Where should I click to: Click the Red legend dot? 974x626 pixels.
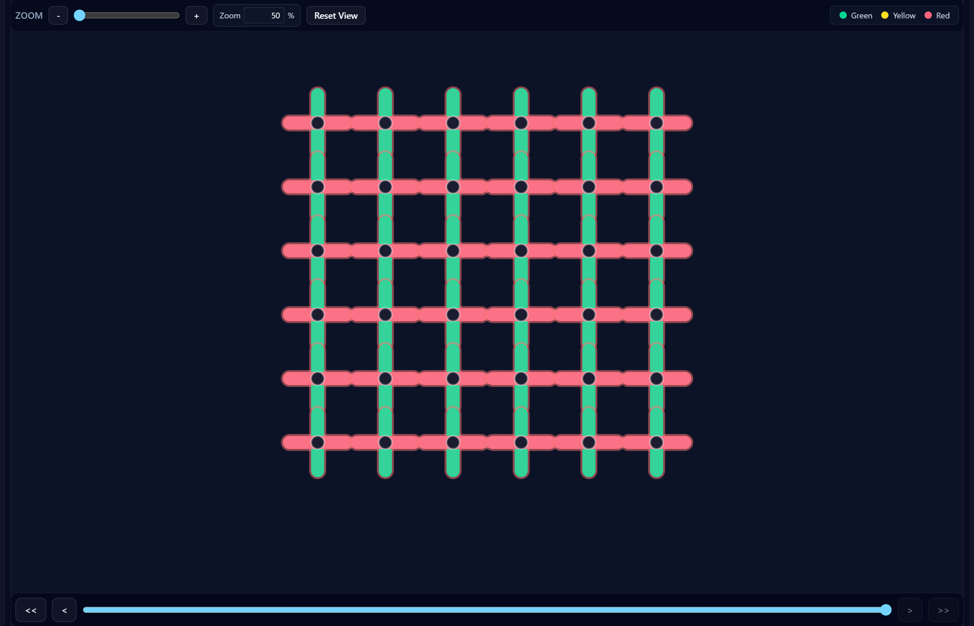pyautogui.click(x=928, y=16)
